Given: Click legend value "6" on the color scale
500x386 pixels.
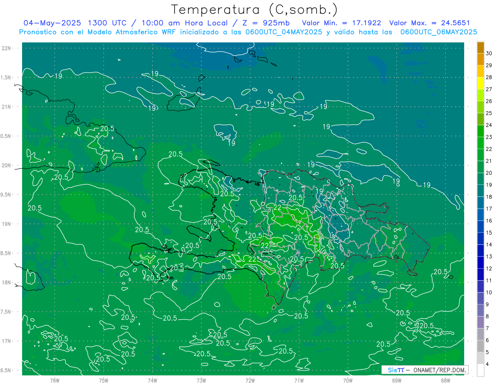Looking at the screenshot, I should tap(487, 340).
